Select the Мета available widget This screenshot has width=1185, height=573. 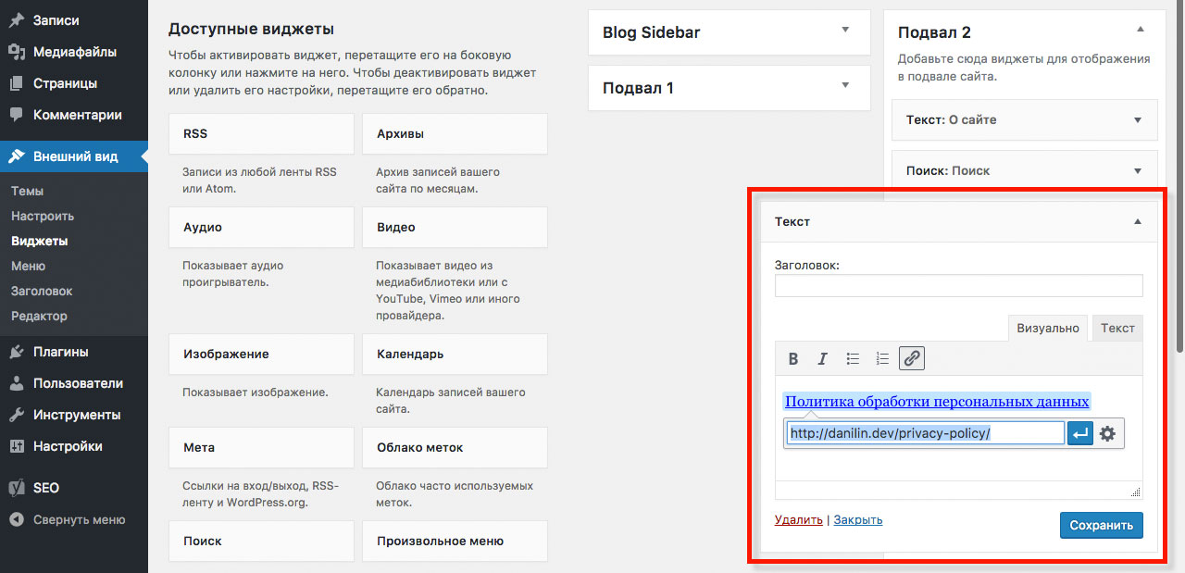[x=262, y=447]
